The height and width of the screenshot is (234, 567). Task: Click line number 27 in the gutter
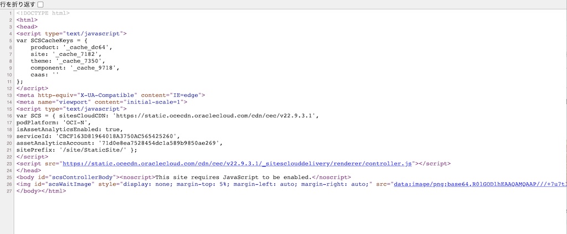pos(10,191)
